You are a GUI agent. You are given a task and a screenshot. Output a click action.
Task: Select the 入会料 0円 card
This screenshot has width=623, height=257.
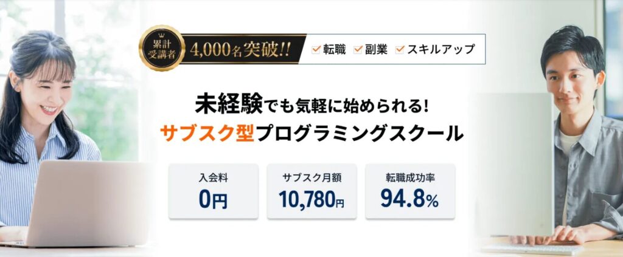pyautogui.click(x=214, y=191)
